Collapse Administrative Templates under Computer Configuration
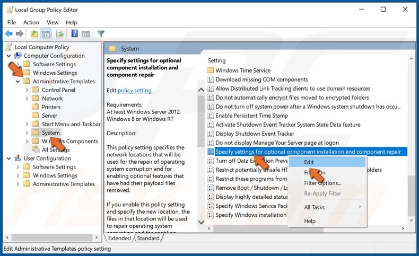This screenshot has height=256, width=419. point(18,82)
